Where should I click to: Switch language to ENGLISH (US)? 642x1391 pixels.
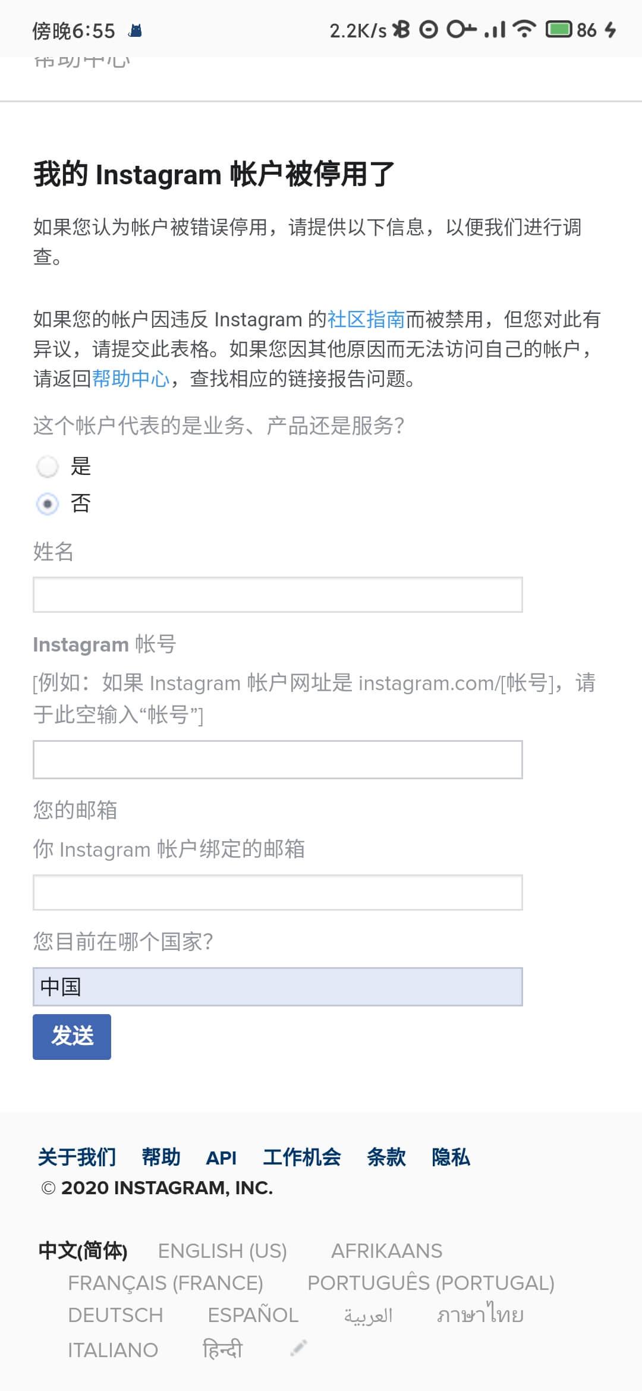tap(222, 1251)
